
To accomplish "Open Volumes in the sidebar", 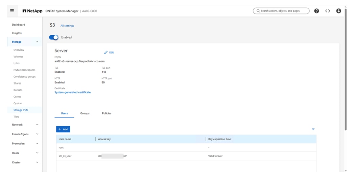I will coord(18,57).
